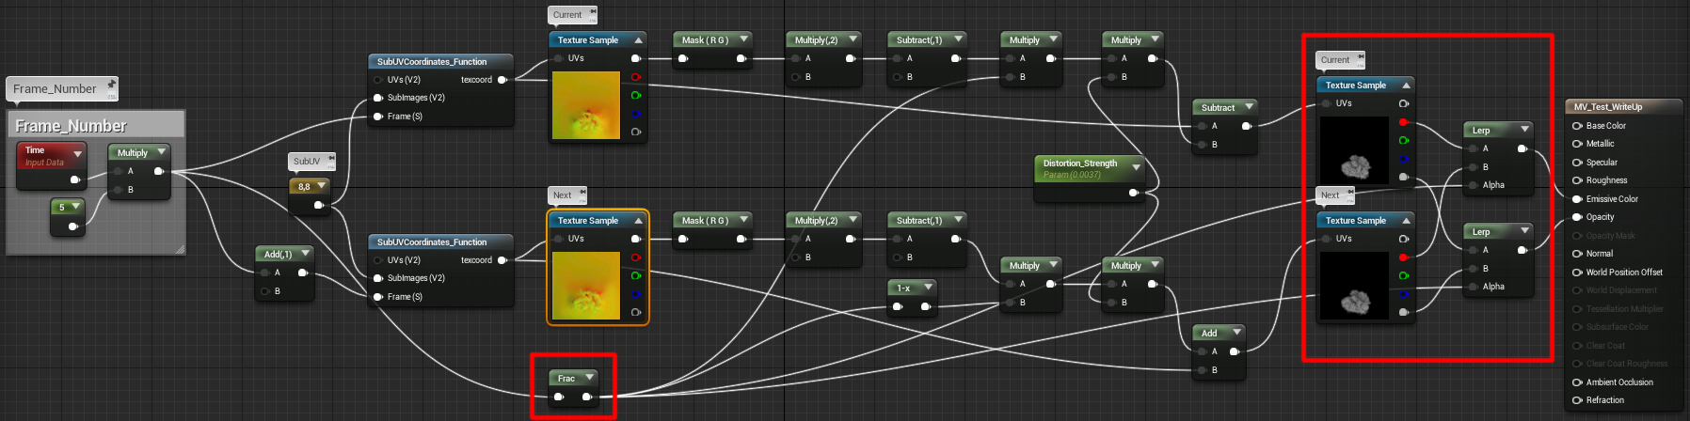Click the Emissive Color input pin
The width and height of the screenshot is (1690, 421).
[x=1577, y=199]
